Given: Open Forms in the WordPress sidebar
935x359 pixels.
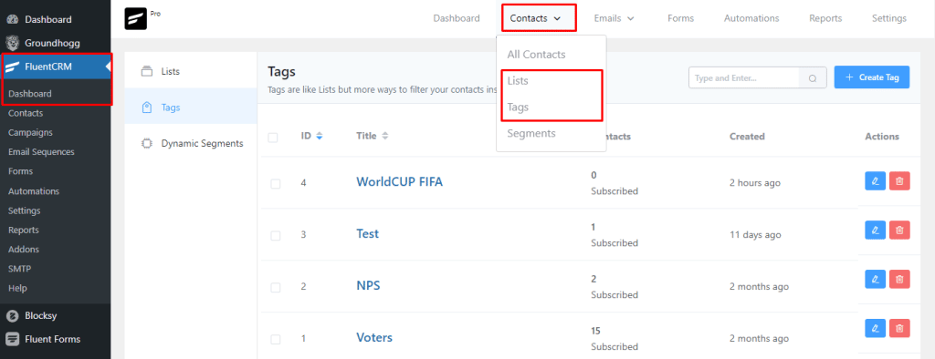Looking at the screenshot, I should 20,171.
